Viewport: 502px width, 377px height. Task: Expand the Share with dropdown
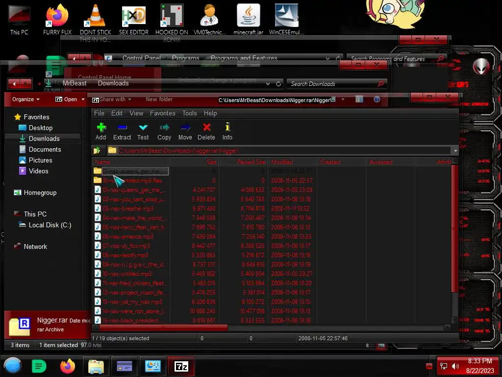(x=115, y=99)
